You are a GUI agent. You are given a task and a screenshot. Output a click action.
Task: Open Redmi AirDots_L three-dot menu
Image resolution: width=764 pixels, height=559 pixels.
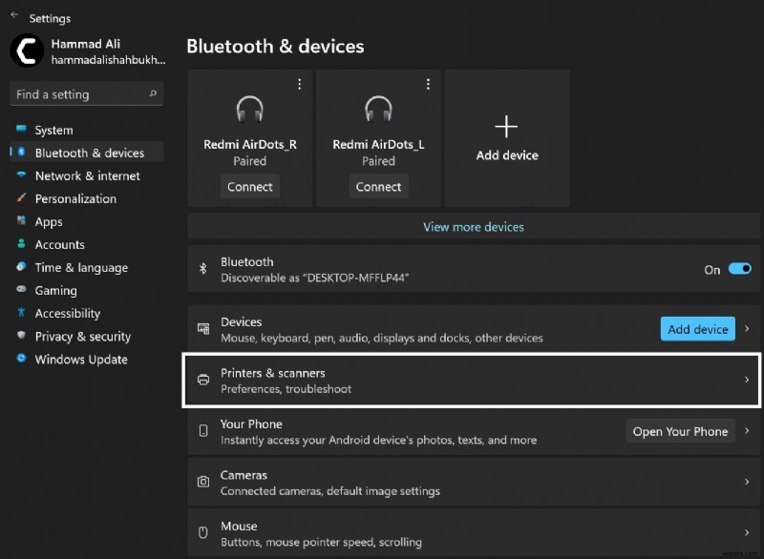(428, 83)
